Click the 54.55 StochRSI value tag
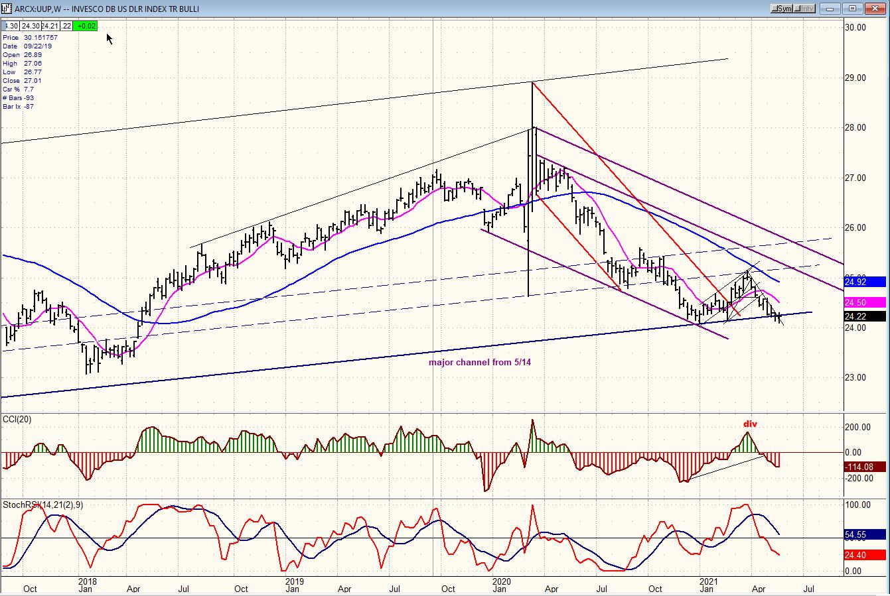Viewport: 890px width, 596px height. click(864, 534)
